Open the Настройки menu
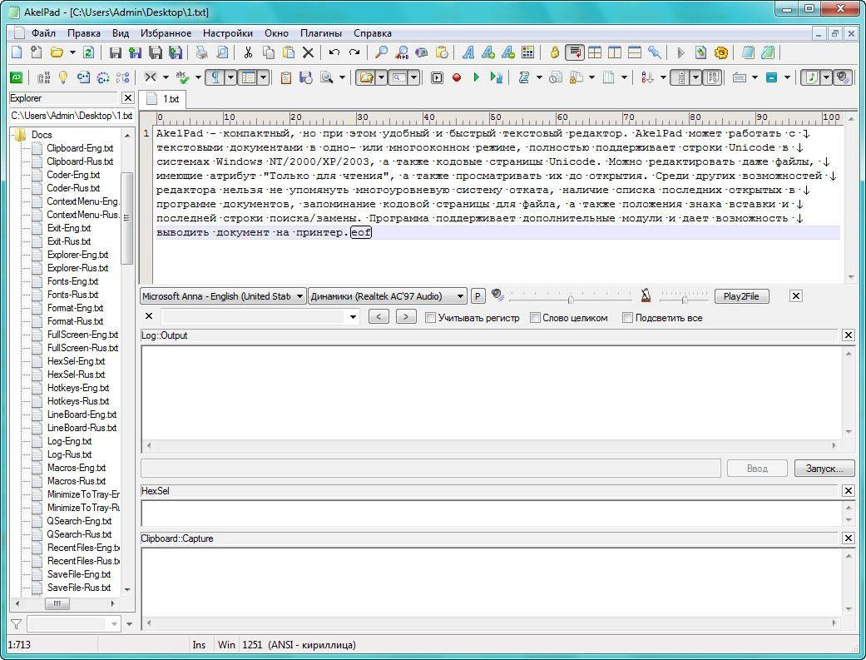This screenshot has height=660, width=866. coord(228,33)
